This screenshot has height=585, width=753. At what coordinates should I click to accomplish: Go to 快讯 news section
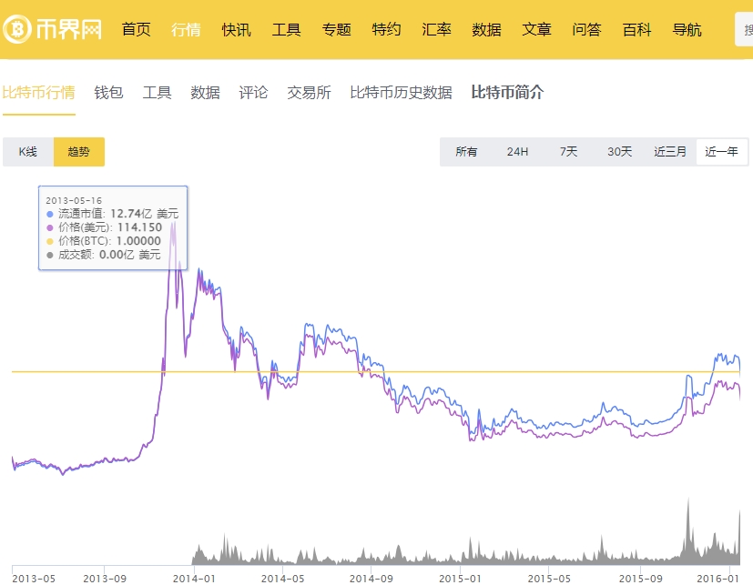point(236,29)
